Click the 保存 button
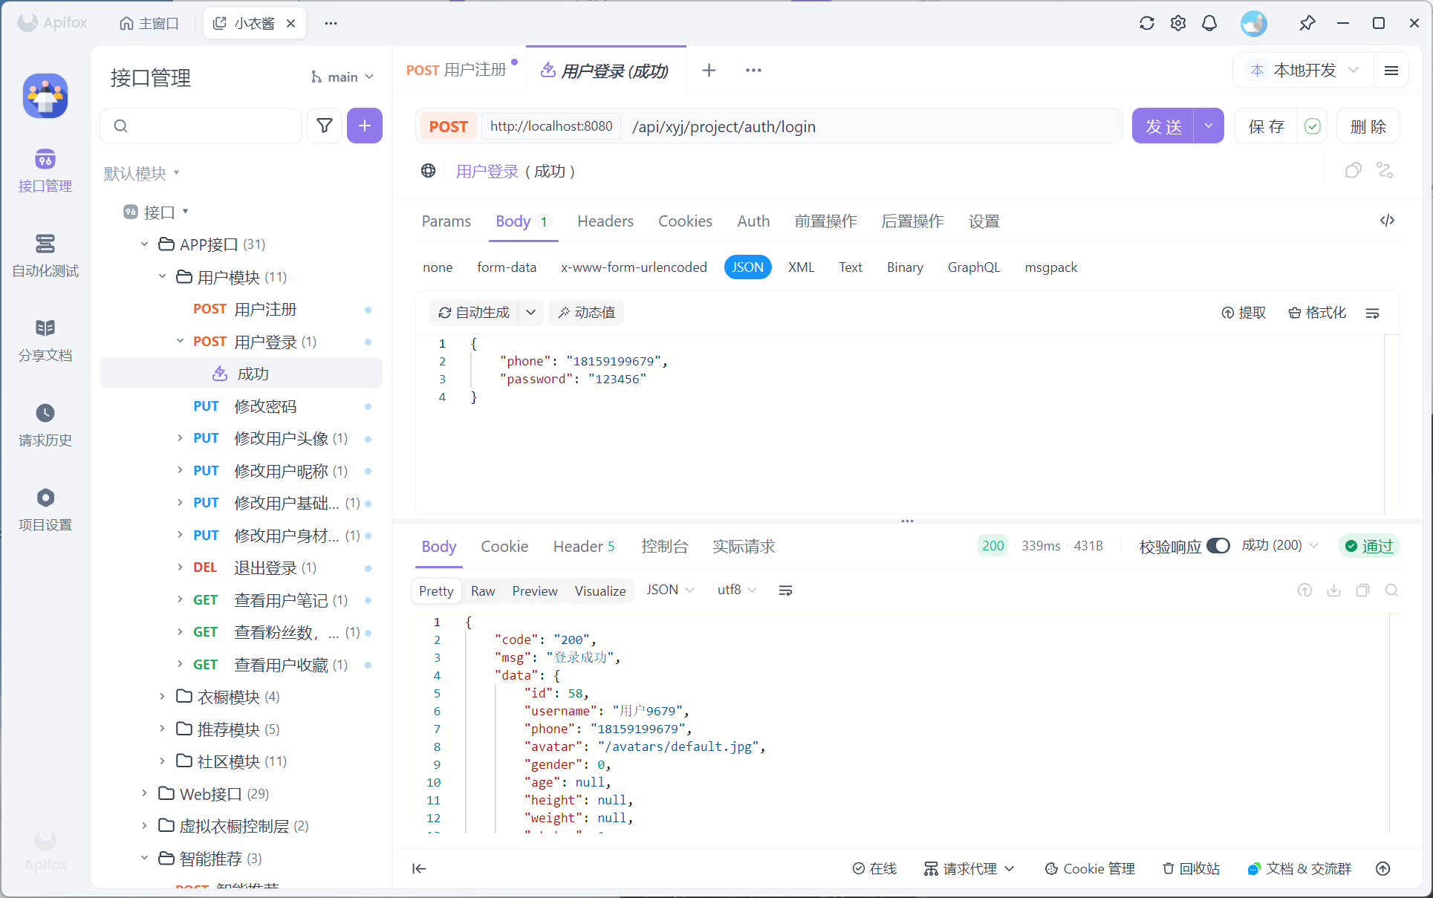The height and width of the screenshot is (898, 1433). click(x=1266, y=126)
